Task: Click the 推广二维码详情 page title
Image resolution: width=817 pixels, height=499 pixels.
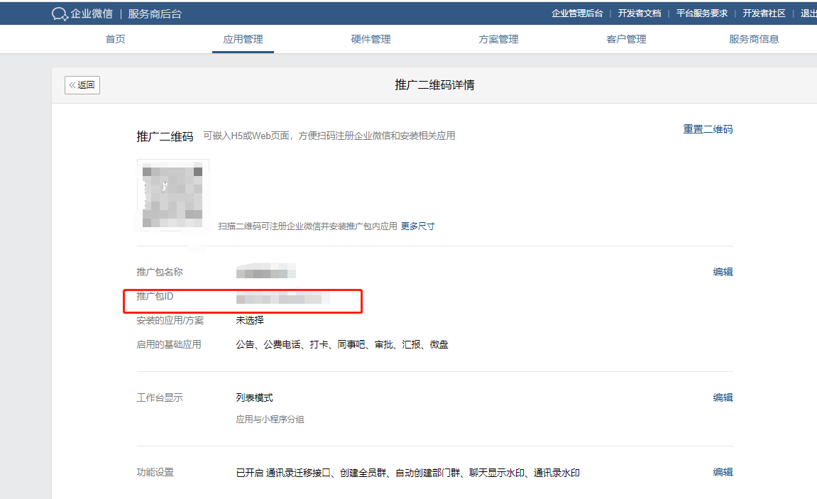Action: [x=434, y=85]
